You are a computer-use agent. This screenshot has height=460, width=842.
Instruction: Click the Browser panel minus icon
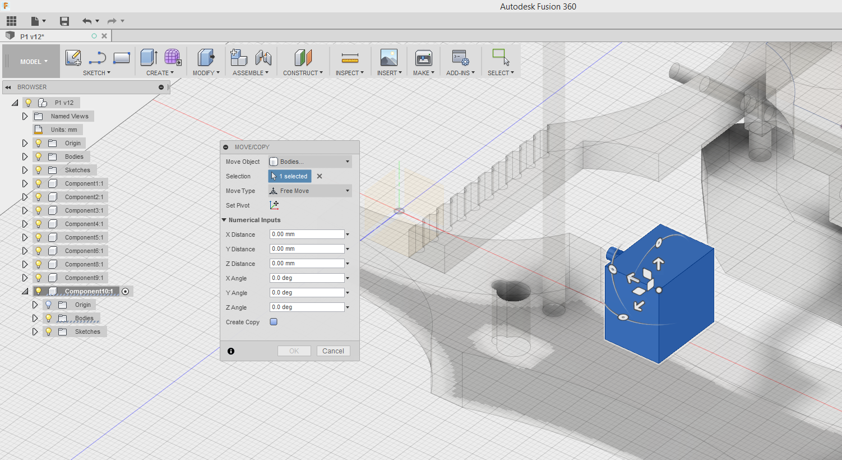tap(161, 88)
